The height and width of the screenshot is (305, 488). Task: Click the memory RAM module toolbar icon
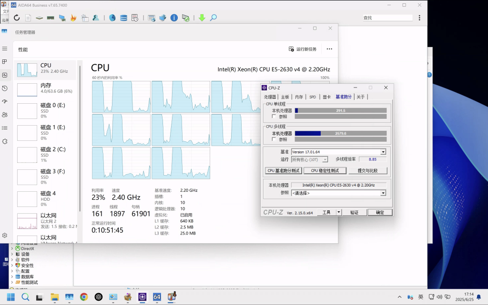click(51, 18)
